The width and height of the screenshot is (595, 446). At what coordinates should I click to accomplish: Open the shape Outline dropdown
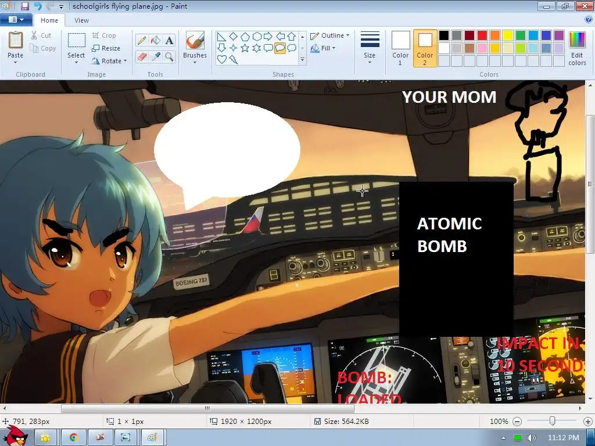coord(330,35)
